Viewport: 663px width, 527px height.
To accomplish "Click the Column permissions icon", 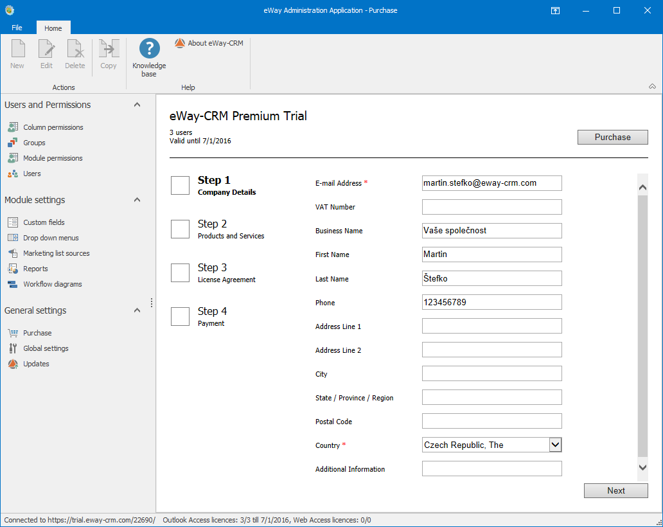I will tap(13, 127).
